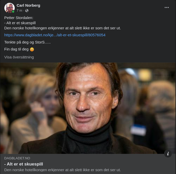This screenshot has width=176, height=174.
Task: Click the 7 m post timestamp
Action: [19, 11]
